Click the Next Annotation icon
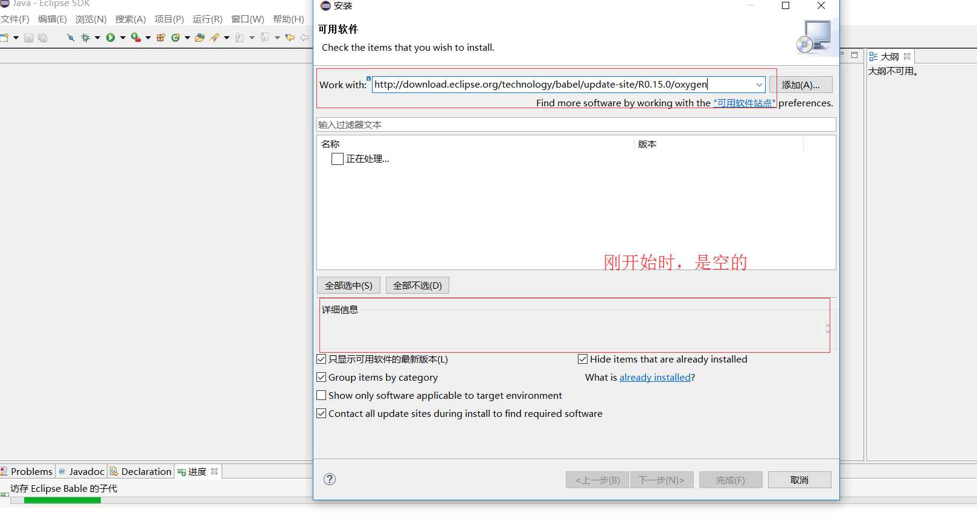977x516 pixels. [240, 37]
